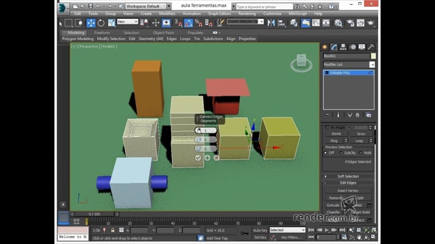
Task: Open the Modifiers menu
Action: (x=167, y=14)
